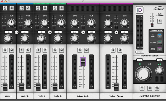This screenshot has width=166, height=101.
Task: Click the Mic 1 main pan knob
Action: click(8, 39)
